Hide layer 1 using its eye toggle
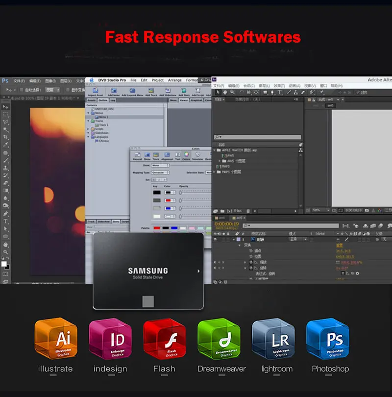 (216, 239)
